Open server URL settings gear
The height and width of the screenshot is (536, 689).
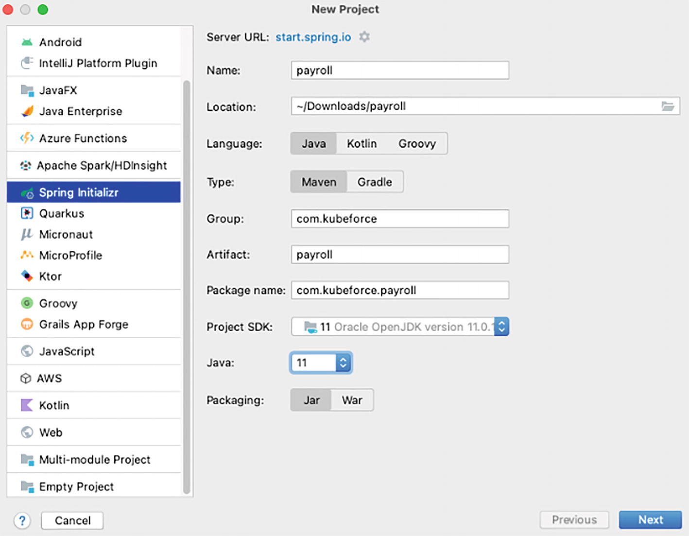(364, 37)
